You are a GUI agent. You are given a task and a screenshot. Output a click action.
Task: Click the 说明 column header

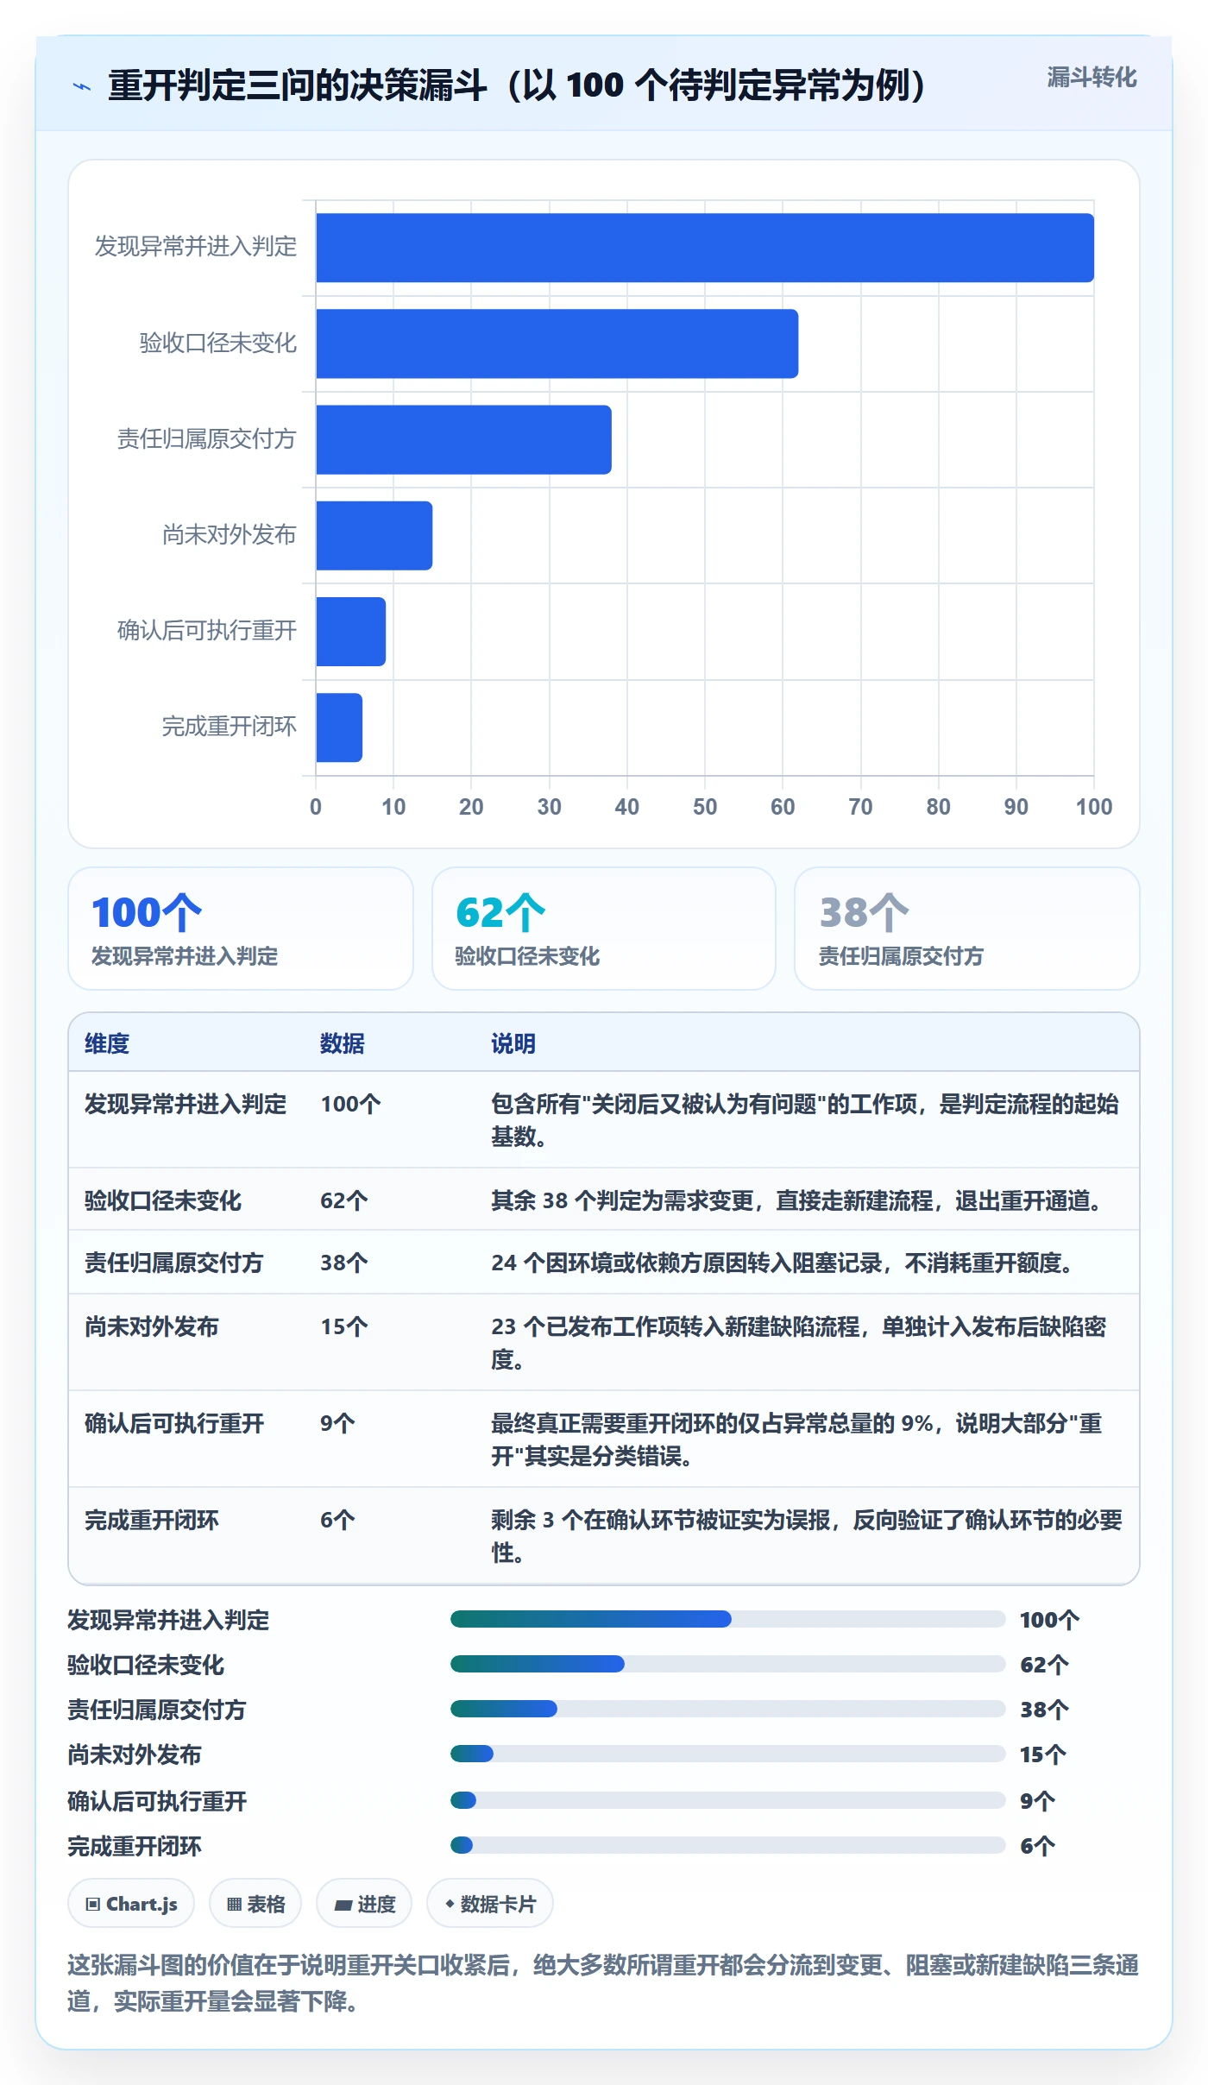[x=513, y=1043]
